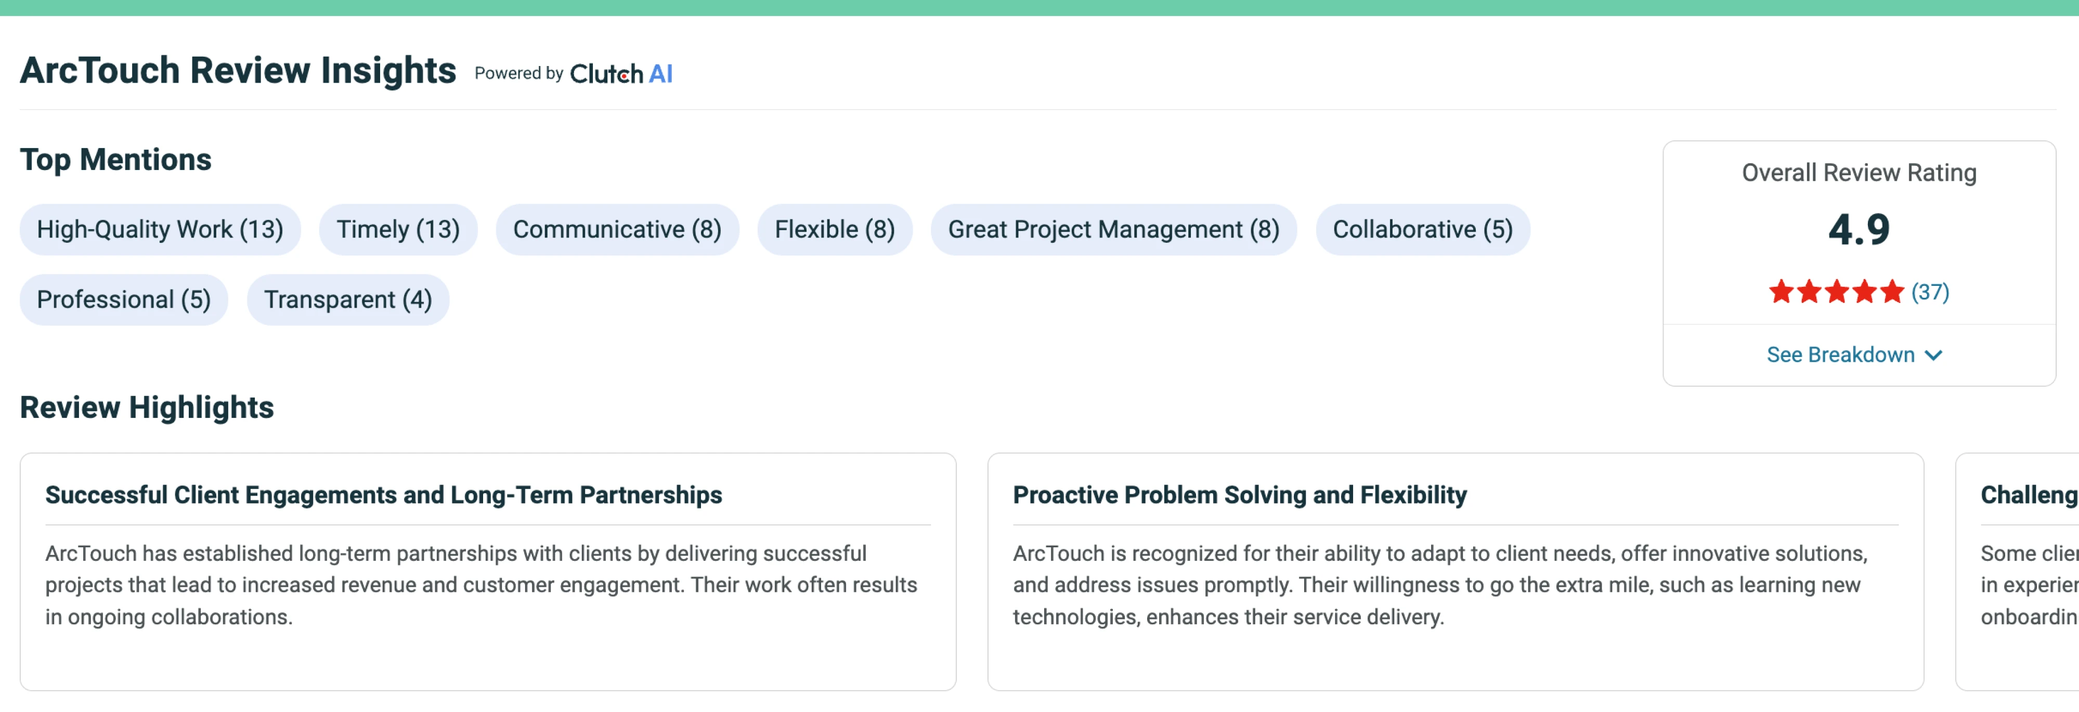2079x712 pixels.
Task: Select the High-Quality Work (13) mention
Action: (160, 230)
